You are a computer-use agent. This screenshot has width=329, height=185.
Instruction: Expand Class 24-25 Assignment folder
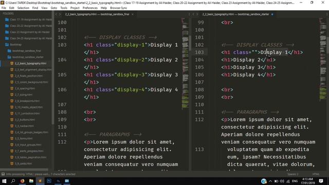[28, 39]
